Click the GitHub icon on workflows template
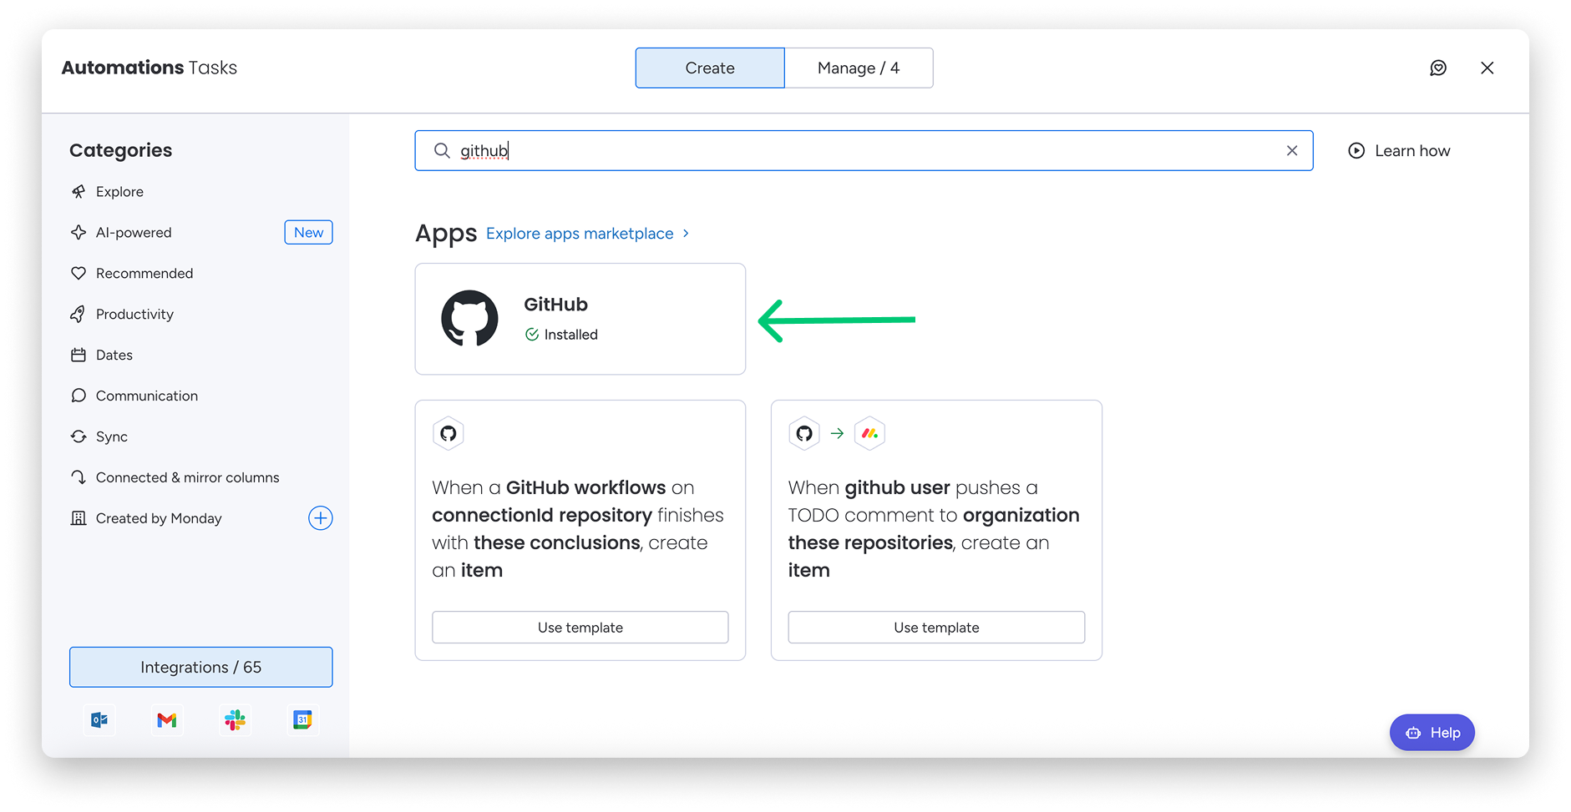This screenshot has height=812, width=1571. (x=448, y=433)
